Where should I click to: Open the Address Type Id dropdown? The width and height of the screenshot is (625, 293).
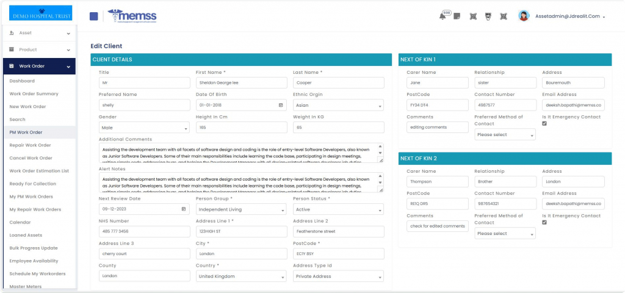coord(338,277)
